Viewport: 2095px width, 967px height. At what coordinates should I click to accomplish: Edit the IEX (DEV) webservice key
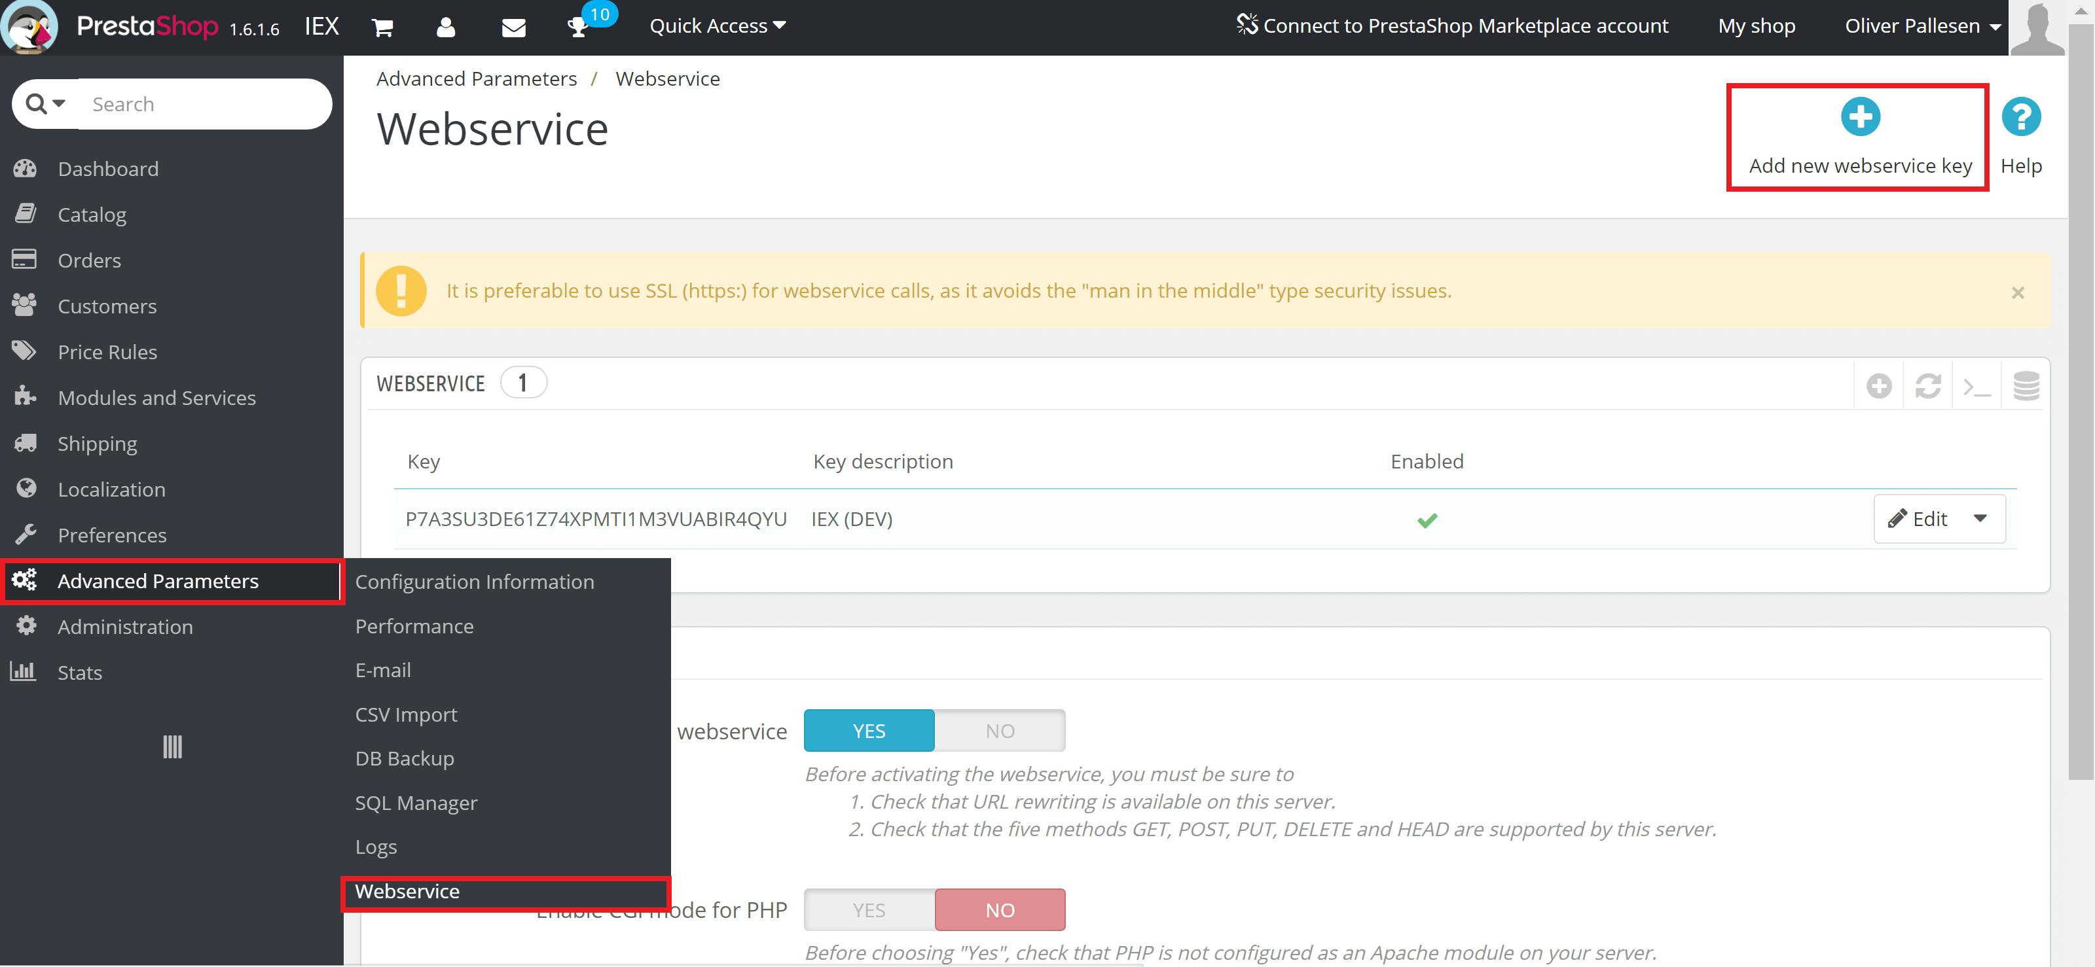[x=1918, y=518]
